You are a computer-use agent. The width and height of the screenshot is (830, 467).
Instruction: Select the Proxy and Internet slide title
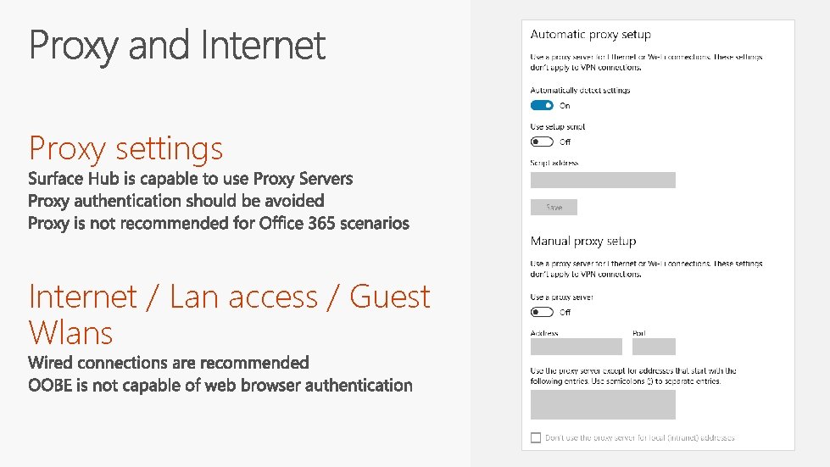pyautogui.click(x=177, y=46)
